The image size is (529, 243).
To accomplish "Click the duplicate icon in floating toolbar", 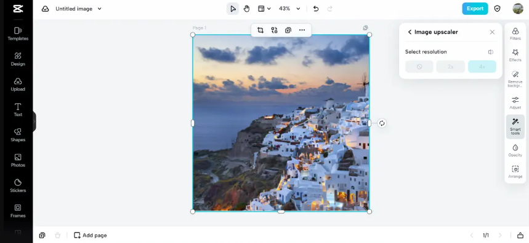I will 288,30.
